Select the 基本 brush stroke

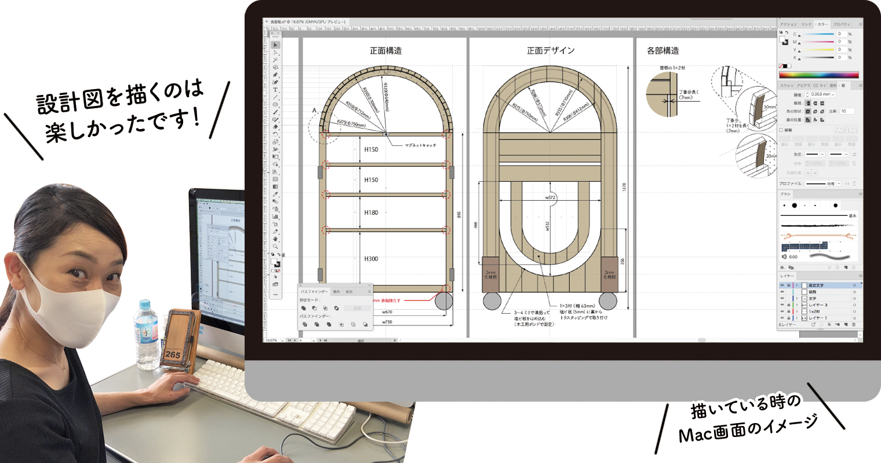[818, 215]
